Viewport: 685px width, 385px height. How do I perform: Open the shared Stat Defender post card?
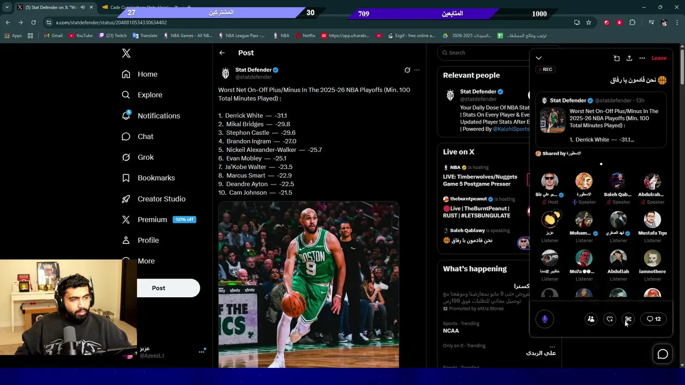[601, 120]
